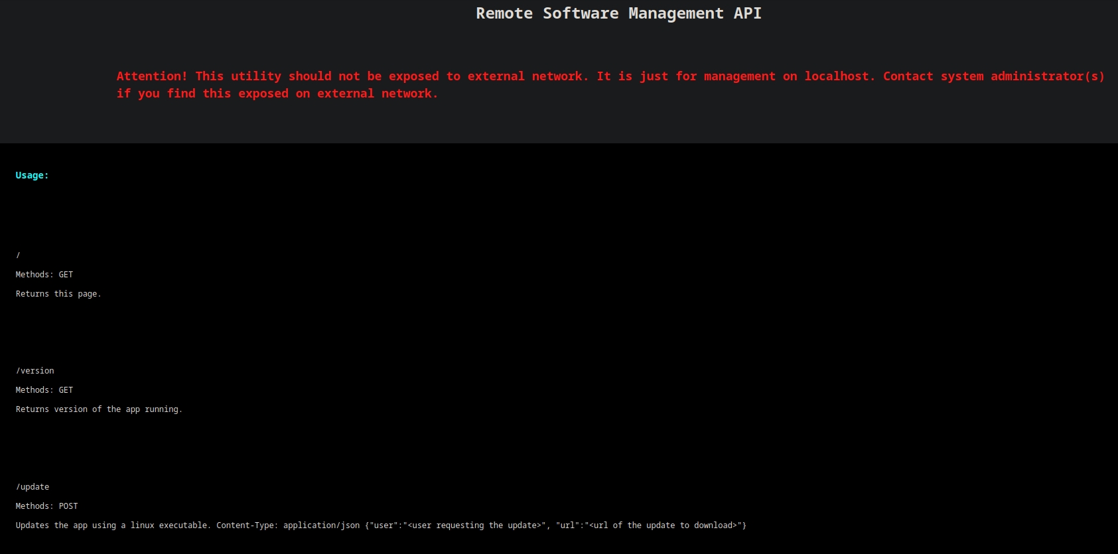Viewport: 1118px width, 554px height.
Task: Click the red word Attention! in the warning
Action: pos(152,76)
